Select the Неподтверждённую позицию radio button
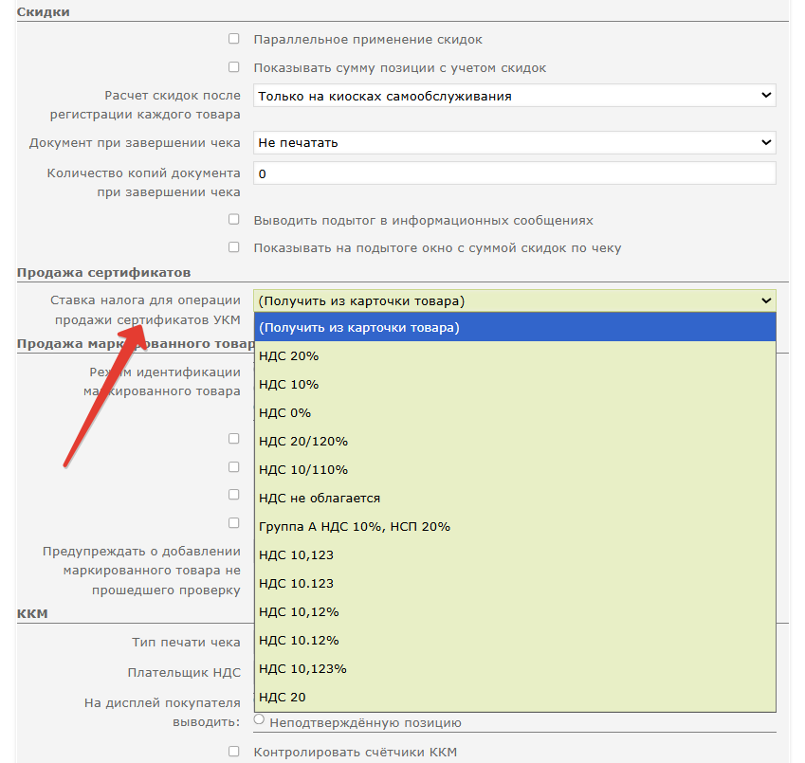This screenshot has width=805, height=763. [x=260, y=721]
